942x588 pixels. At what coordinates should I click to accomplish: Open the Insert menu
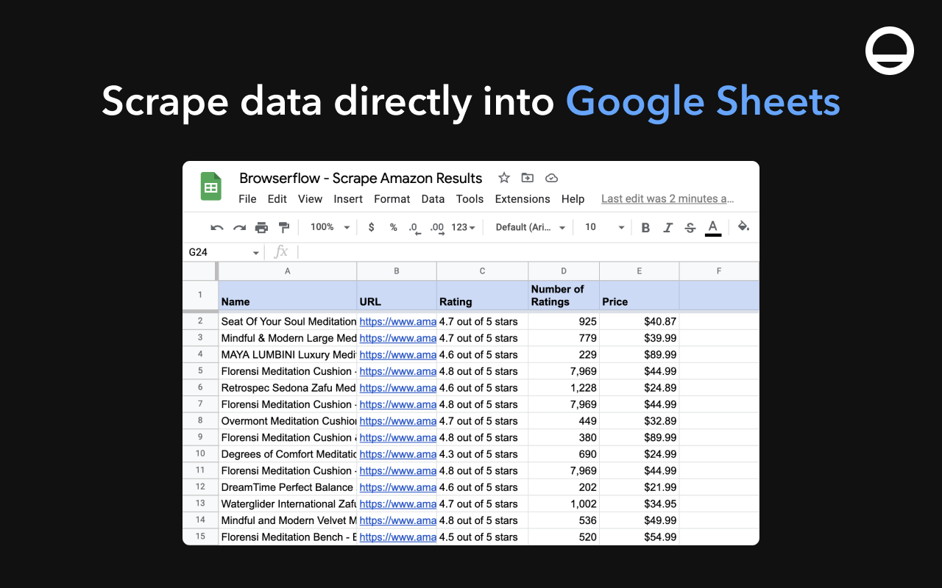coord(348,199)
